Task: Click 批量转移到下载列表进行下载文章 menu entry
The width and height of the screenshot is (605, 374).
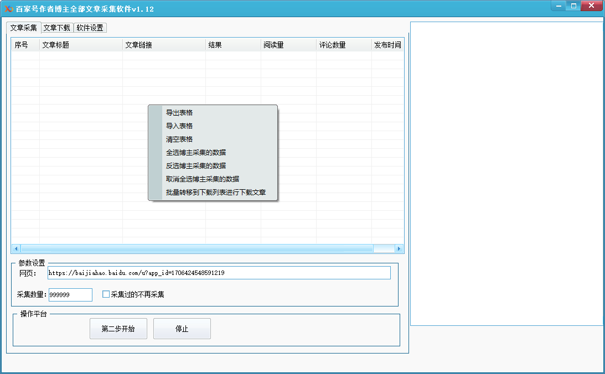Action: [213, 192]
